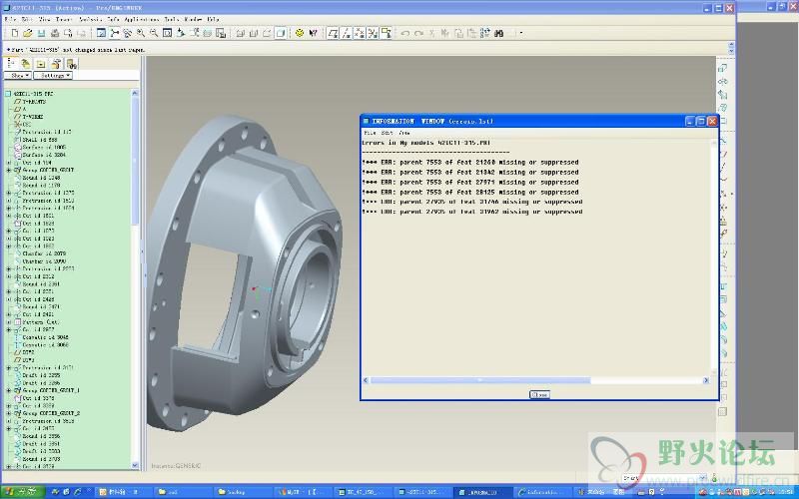The image size is (799, 499).
Task: Refit the model to screen
Action: (x=167, y=33)
